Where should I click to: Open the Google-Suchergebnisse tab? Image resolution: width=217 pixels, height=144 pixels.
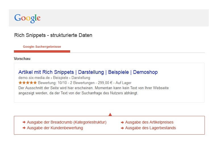(x=42, y=47)
